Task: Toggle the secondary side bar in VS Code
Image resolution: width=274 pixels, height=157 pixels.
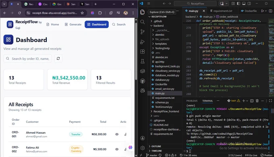Action: coord(249,4)
